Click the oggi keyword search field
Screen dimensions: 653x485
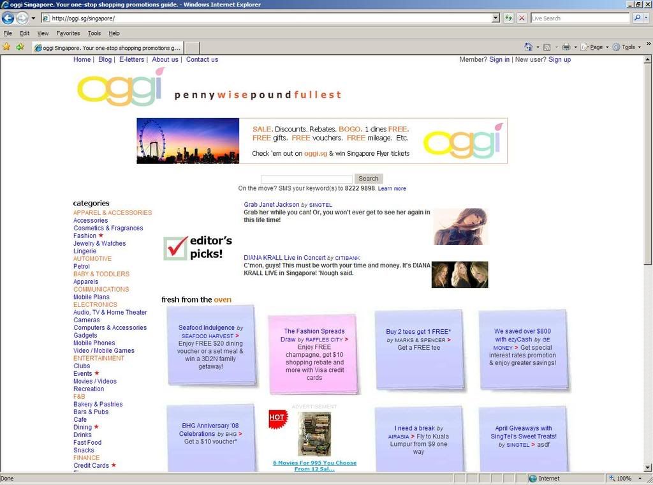point(307,179)
